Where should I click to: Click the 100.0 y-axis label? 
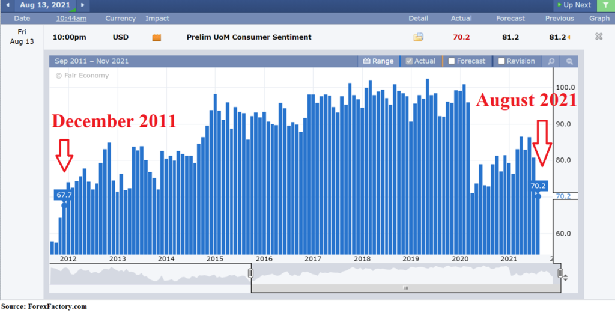(567, 87)
